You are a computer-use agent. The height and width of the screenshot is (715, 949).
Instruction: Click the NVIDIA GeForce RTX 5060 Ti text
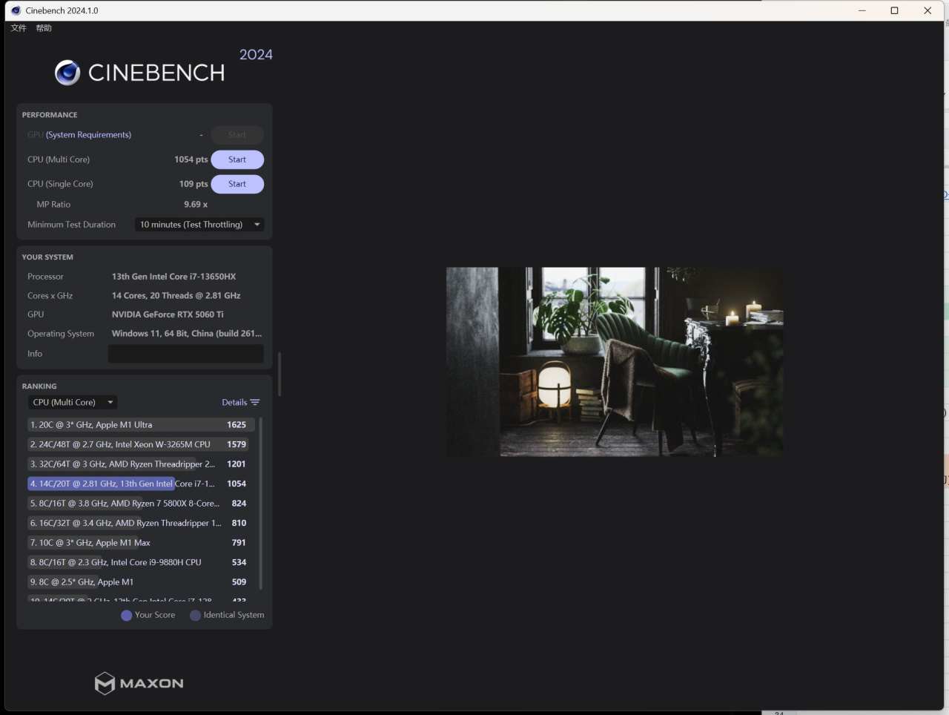coord(168,314)
